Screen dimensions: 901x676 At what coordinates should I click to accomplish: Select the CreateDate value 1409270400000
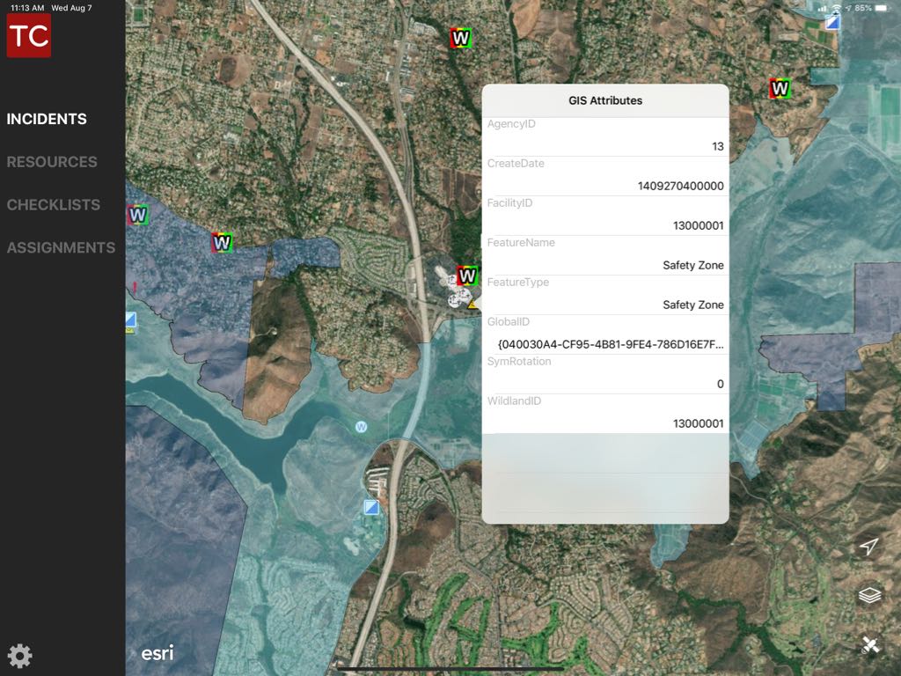680,186
